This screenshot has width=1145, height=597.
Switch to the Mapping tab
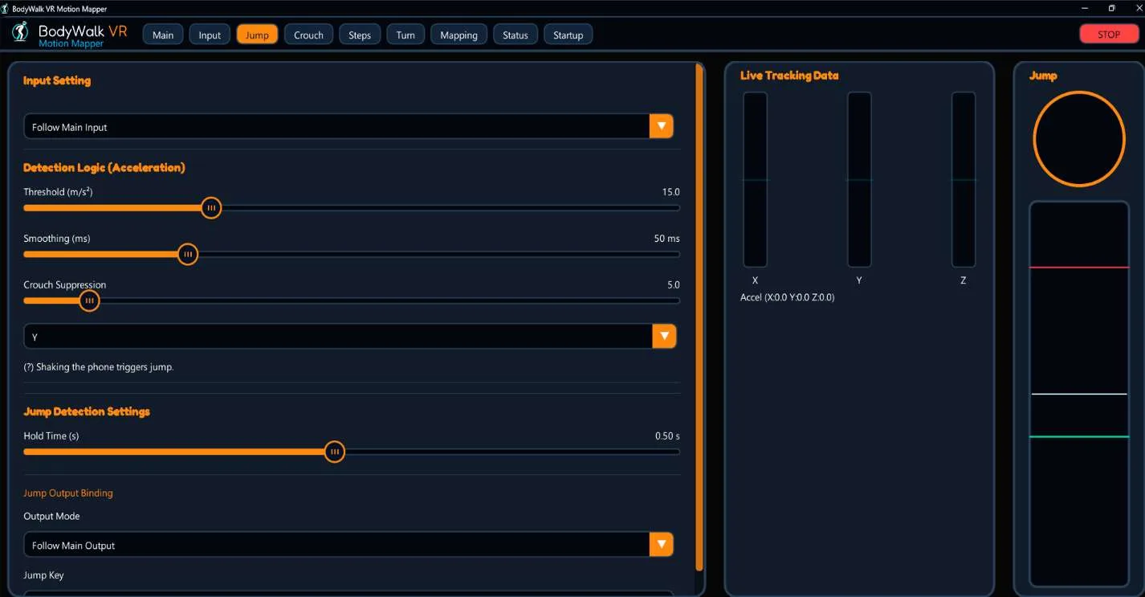click(458, 35)
